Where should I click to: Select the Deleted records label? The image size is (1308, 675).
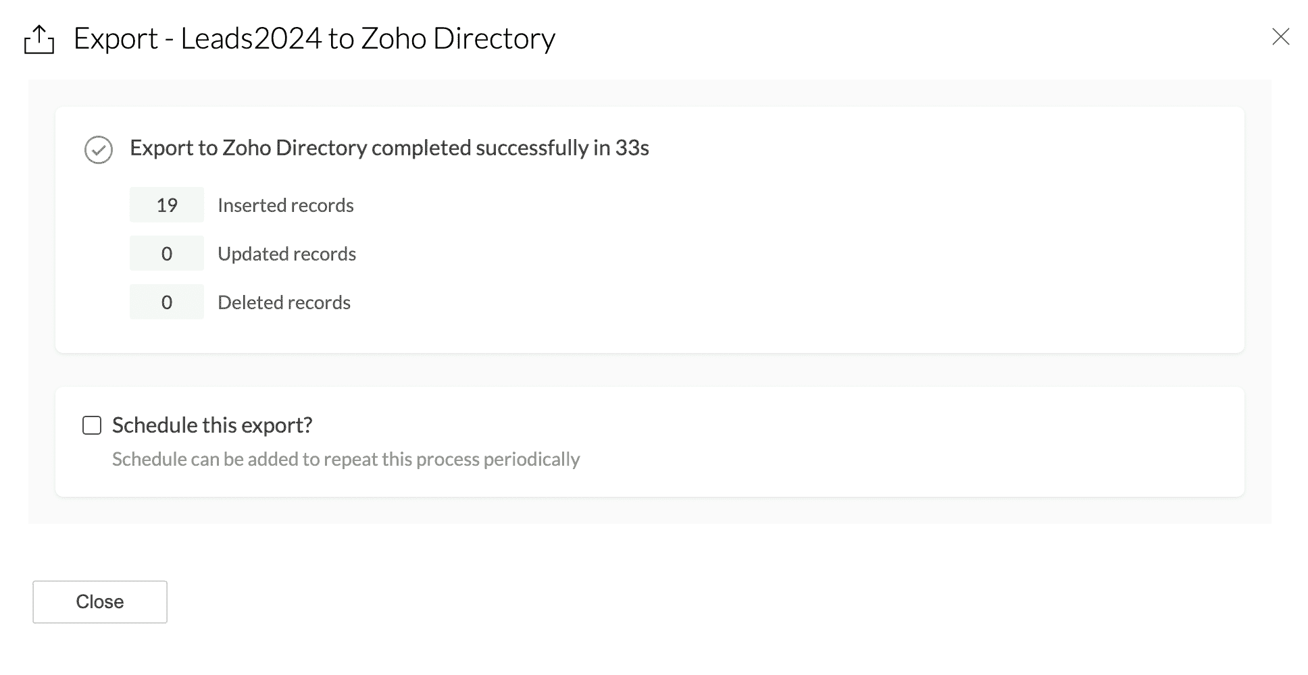(x=284, y=302)
